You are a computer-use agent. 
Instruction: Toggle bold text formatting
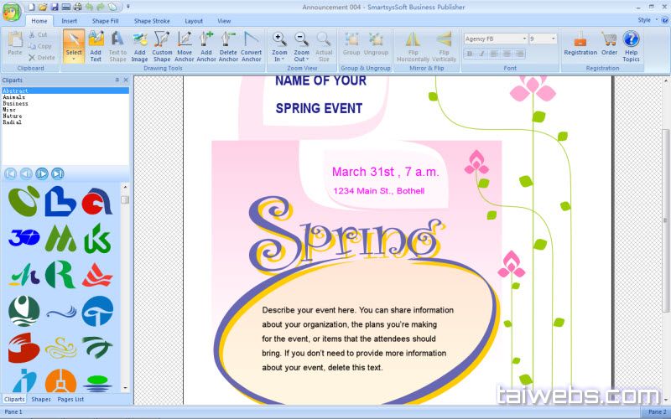470,53
